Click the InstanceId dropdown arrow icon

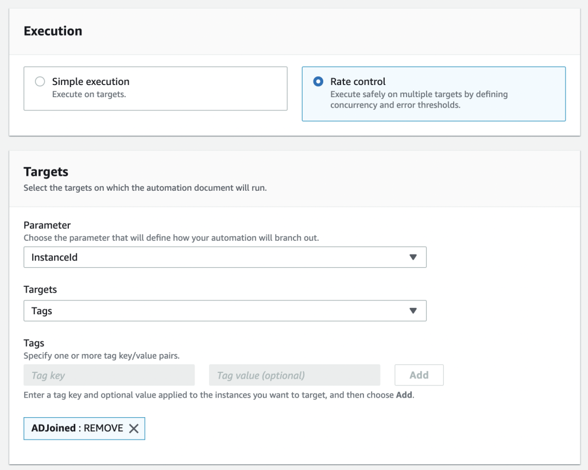tap(413, 257)
